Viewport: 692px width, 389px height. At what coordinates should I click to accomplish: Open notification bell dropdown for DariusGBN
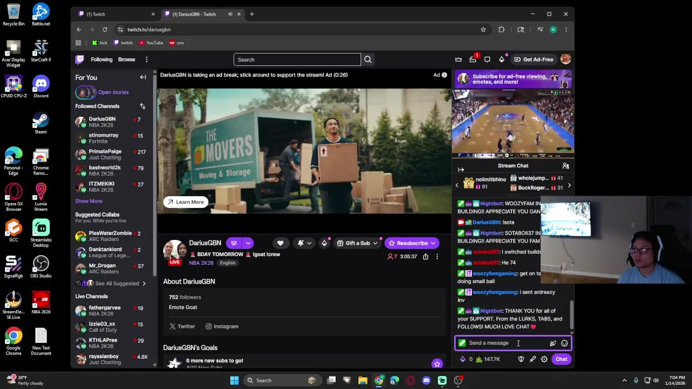click(304, 243)
